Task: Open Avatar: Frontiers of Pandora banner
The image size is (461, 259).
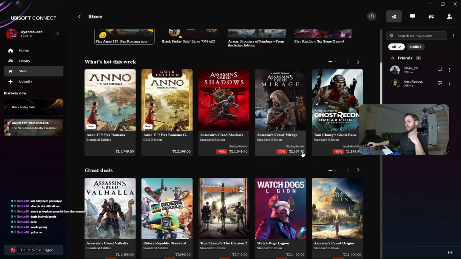Action: click(257, 38)
